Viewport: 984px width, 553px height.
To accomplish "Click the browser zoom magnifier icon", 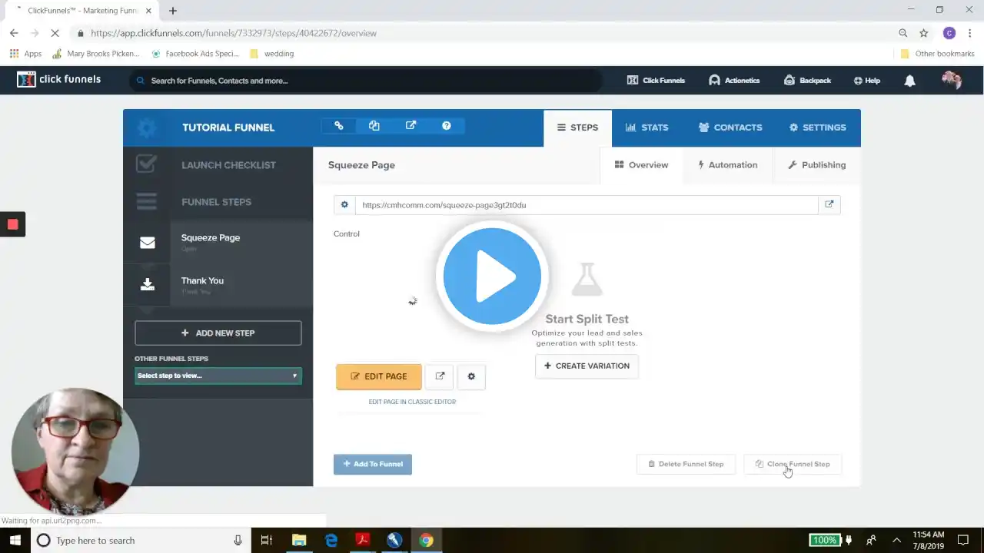I will tap(903, 33).
